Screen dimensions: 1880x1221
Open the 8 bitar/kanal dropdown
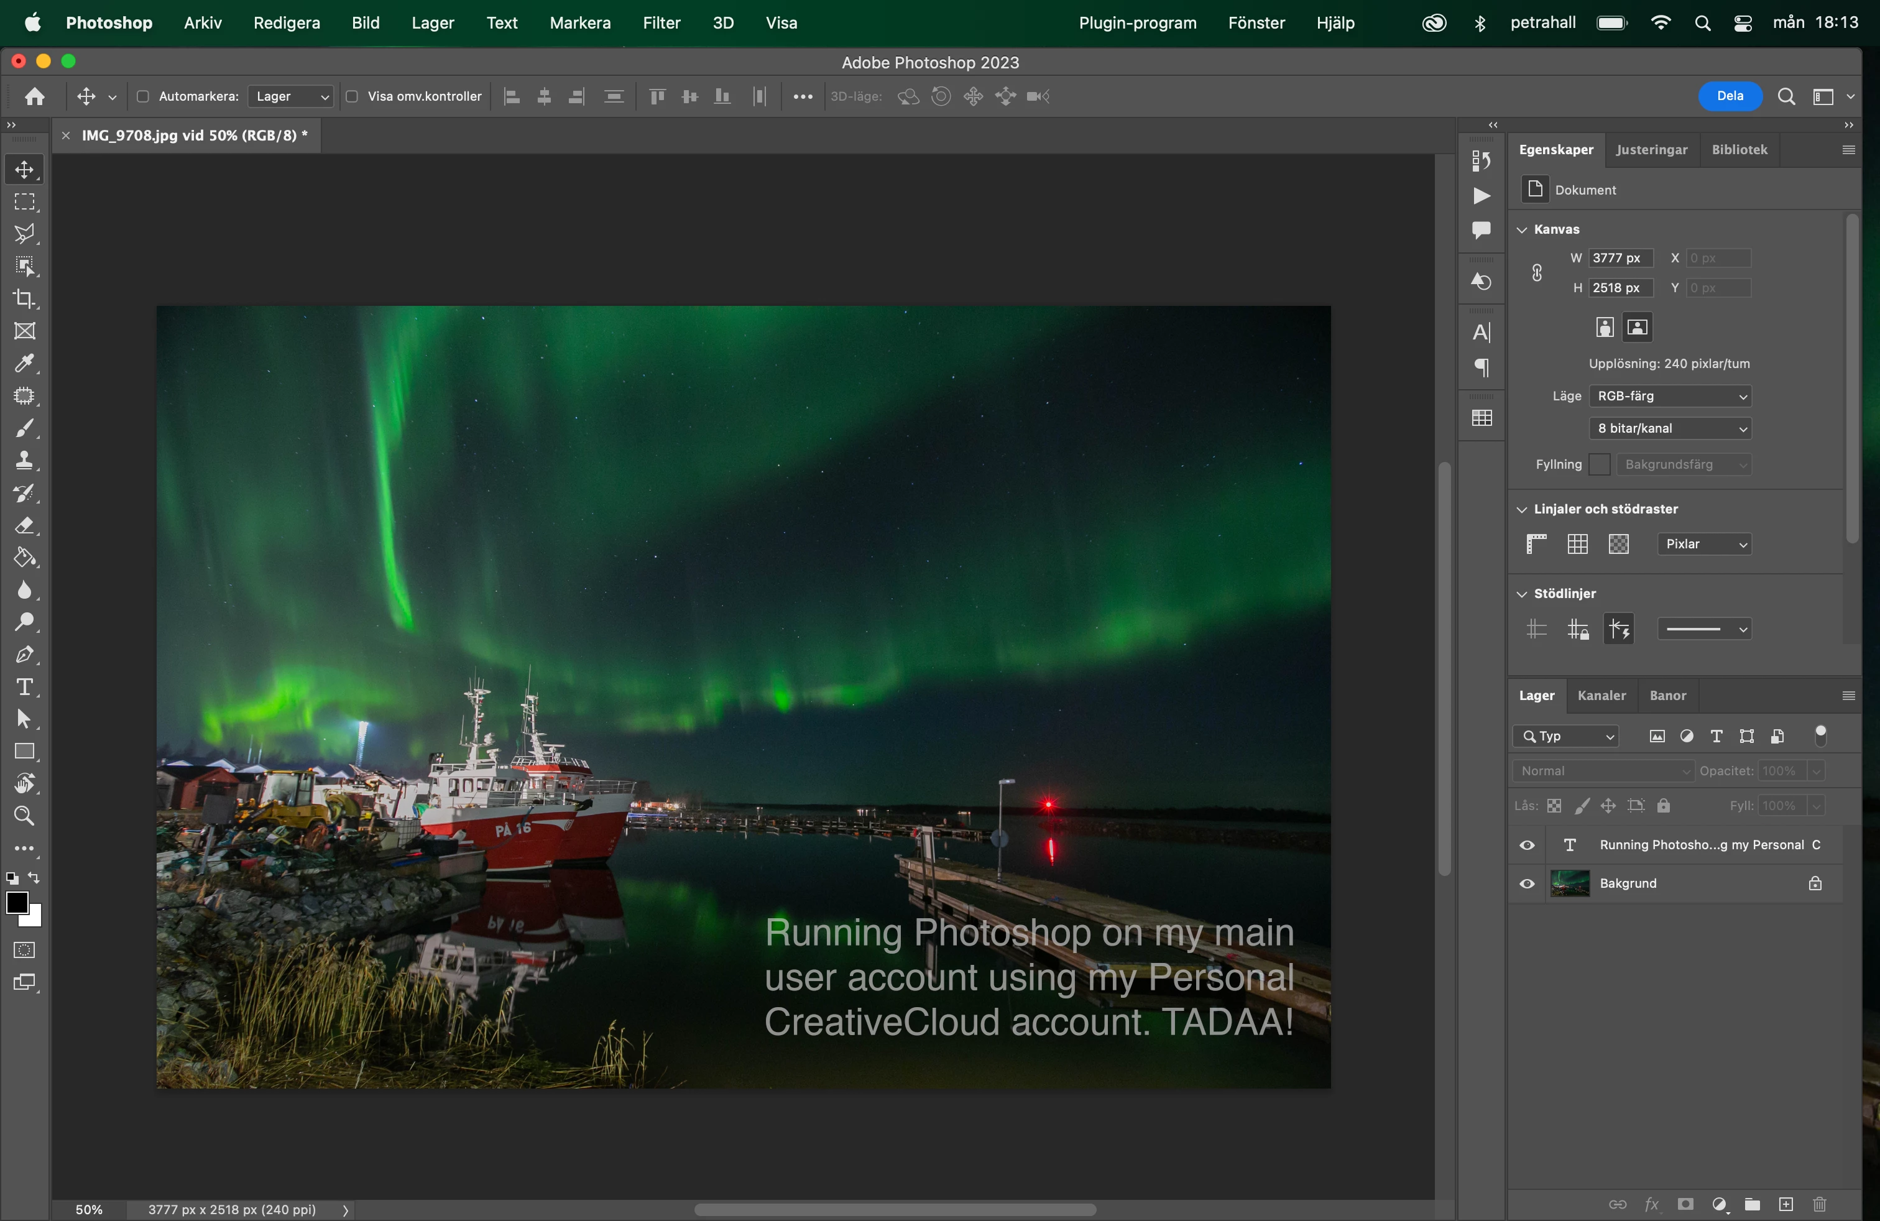1670,428
